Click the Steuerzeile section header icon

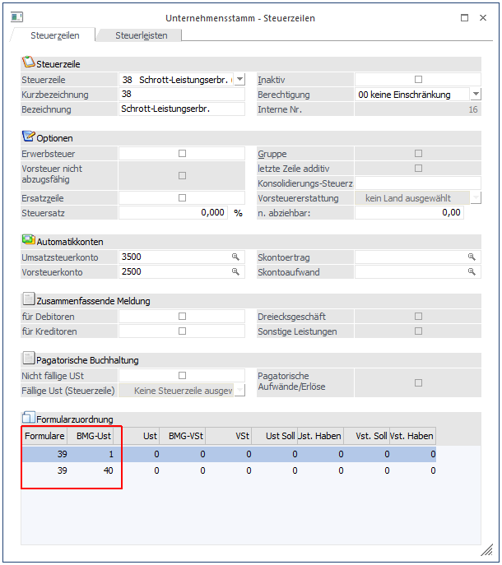coord(29,63)
